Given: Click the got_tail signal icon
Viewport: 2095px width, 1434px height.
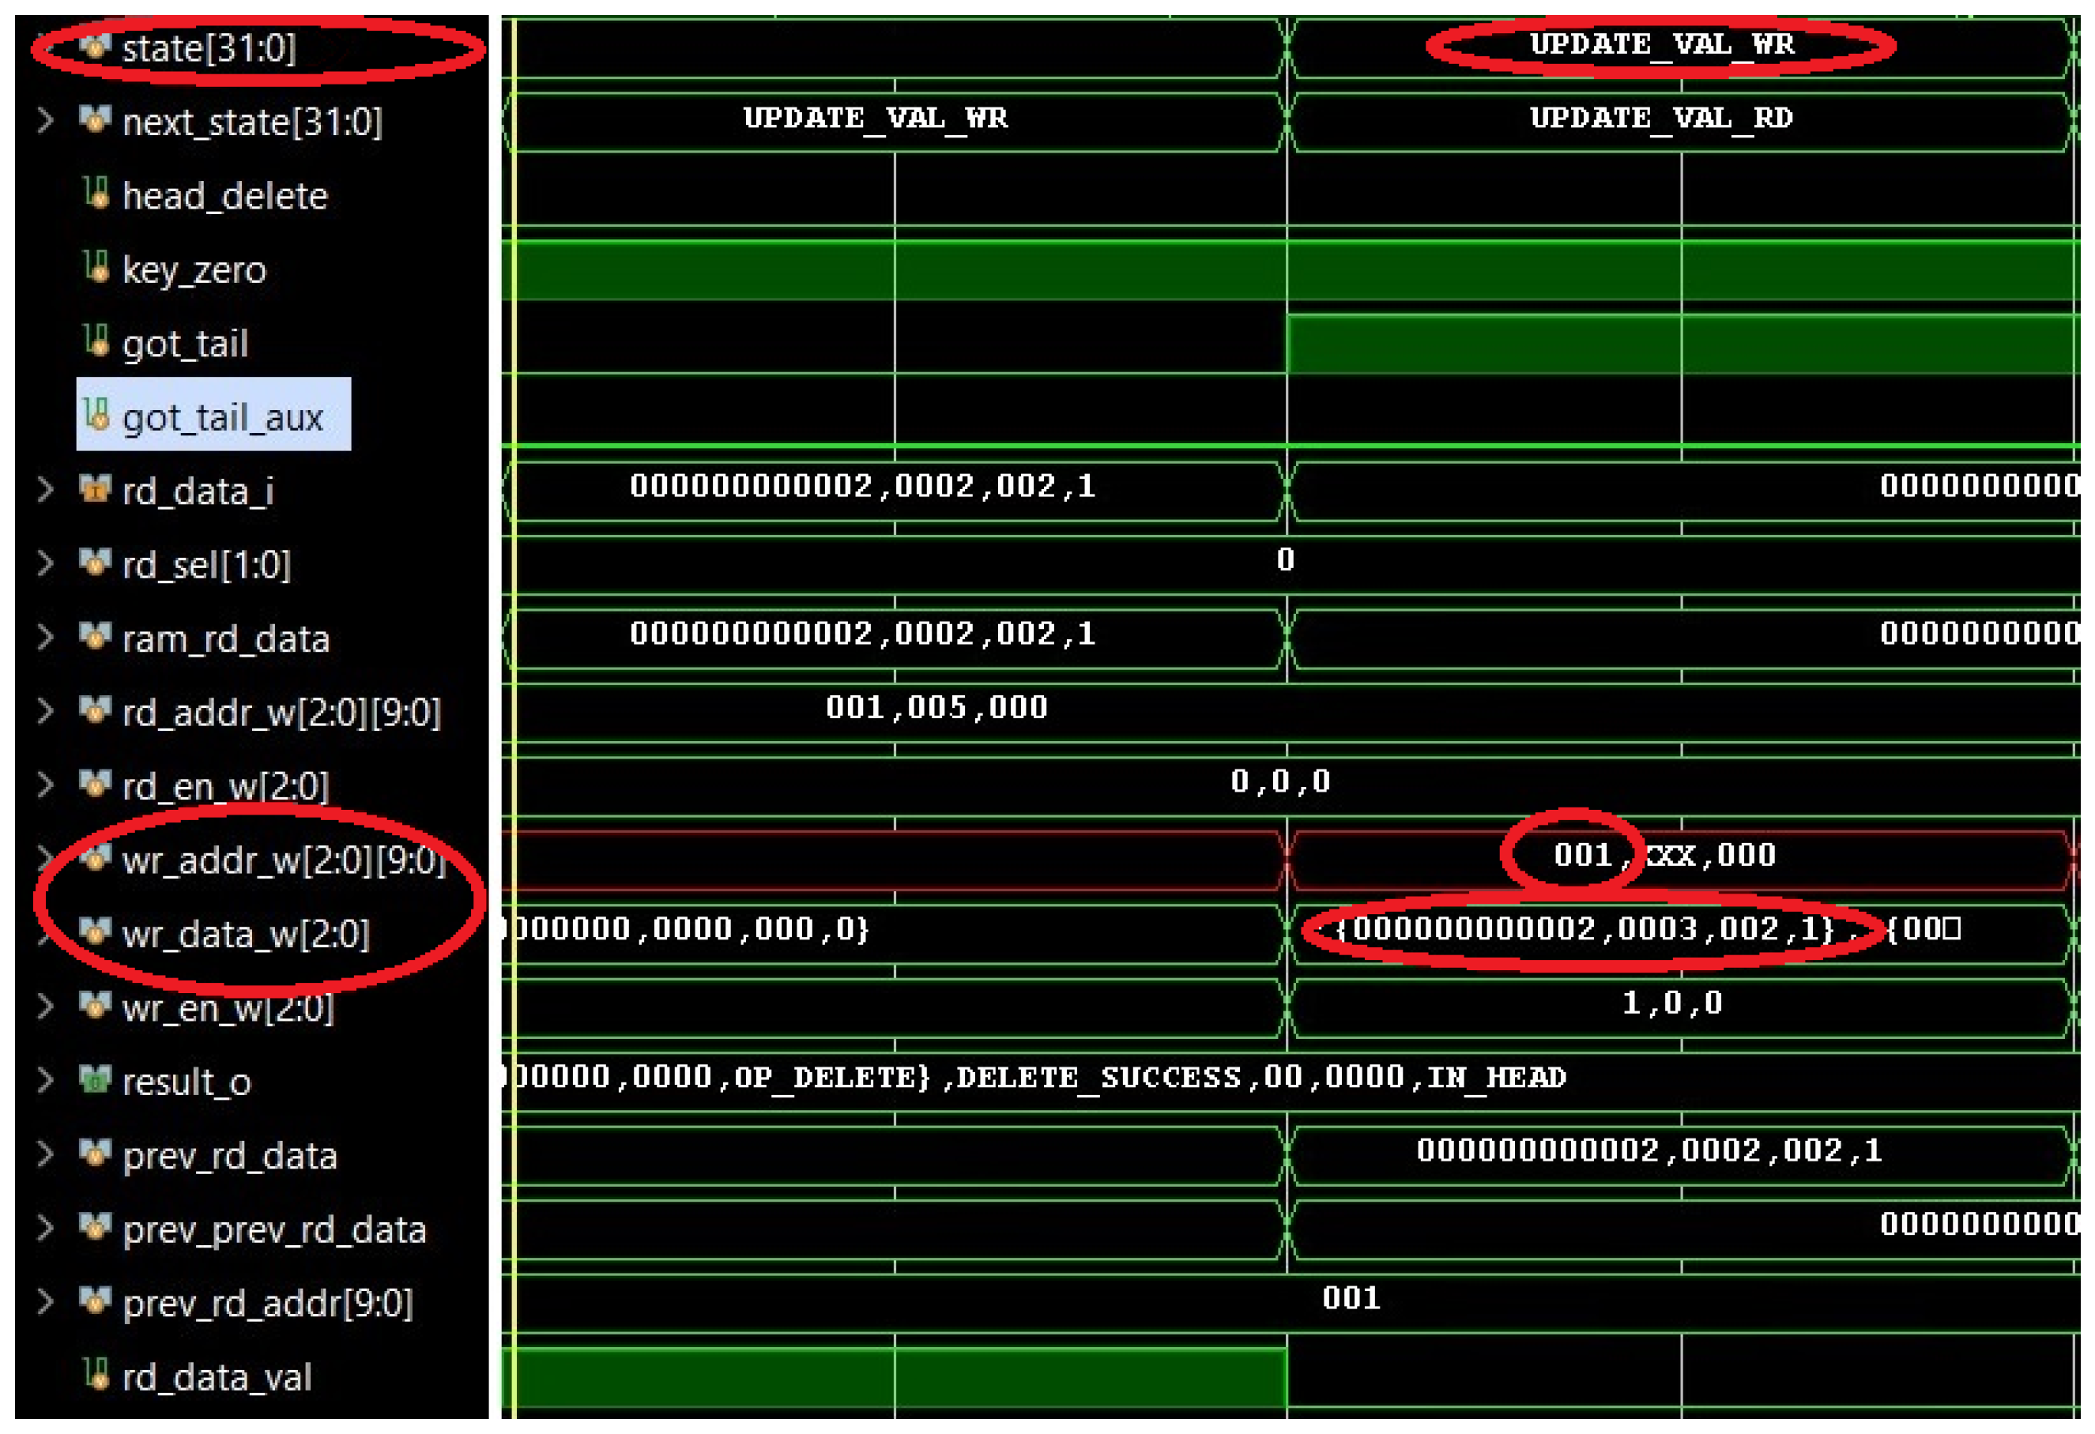Looking at the screenshot, I should (96, 341).
